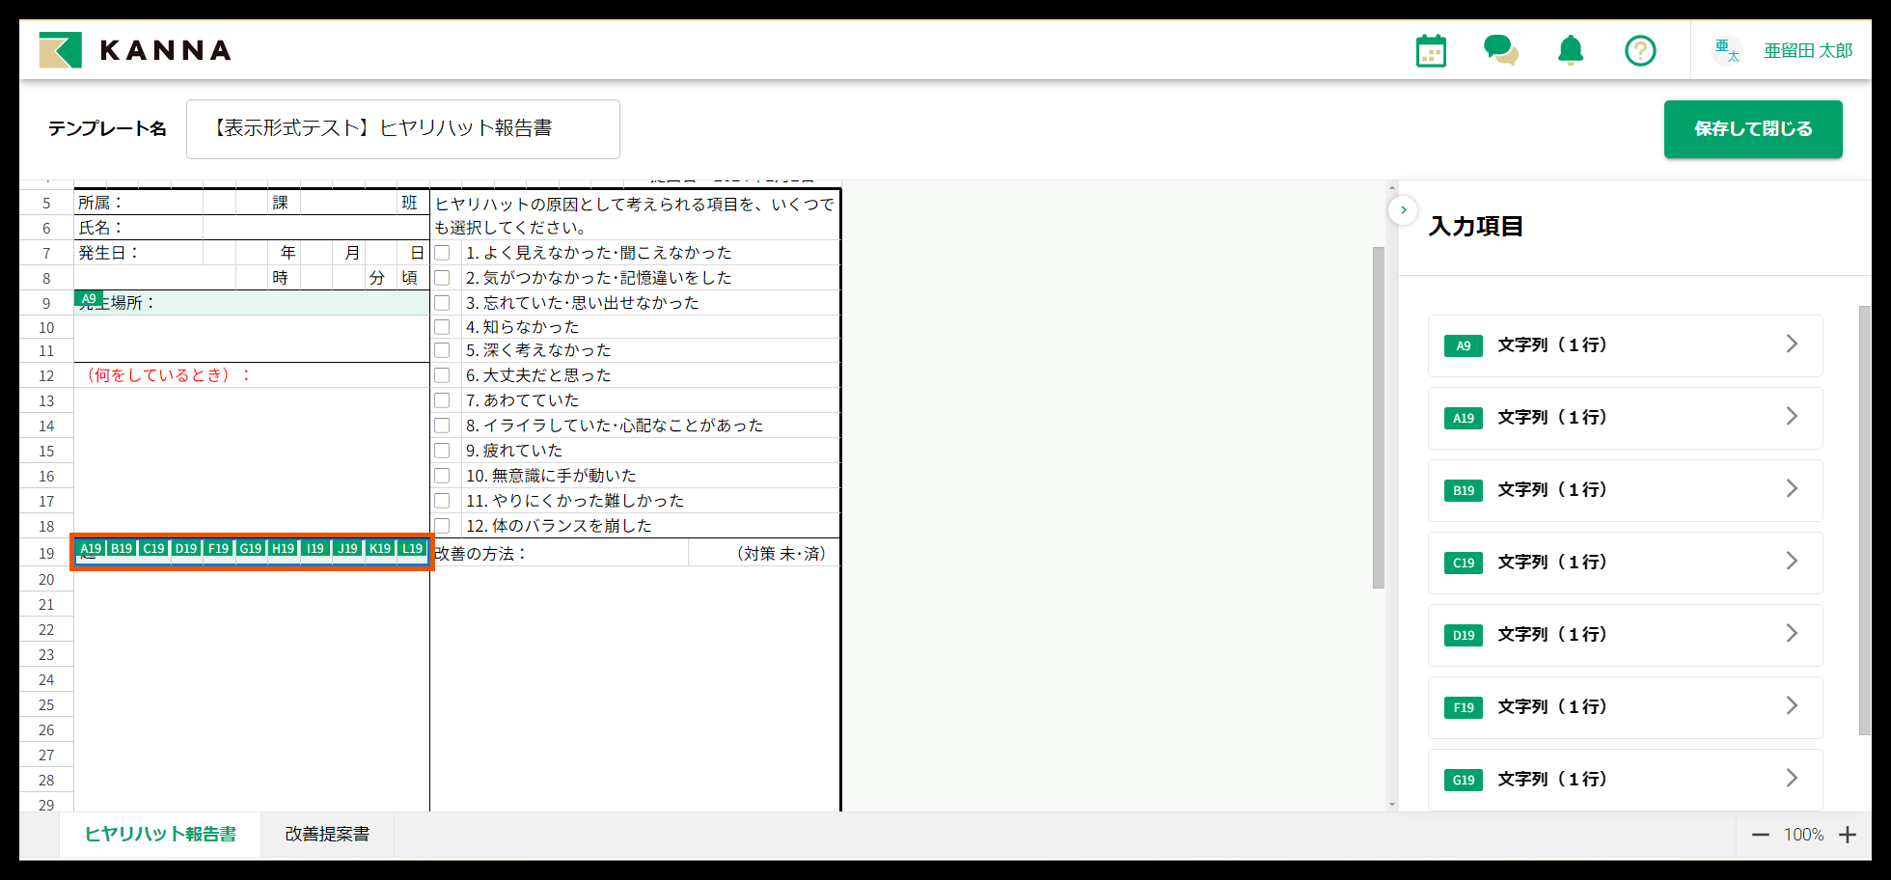Open the chat messages icon

click(1500, 50)
